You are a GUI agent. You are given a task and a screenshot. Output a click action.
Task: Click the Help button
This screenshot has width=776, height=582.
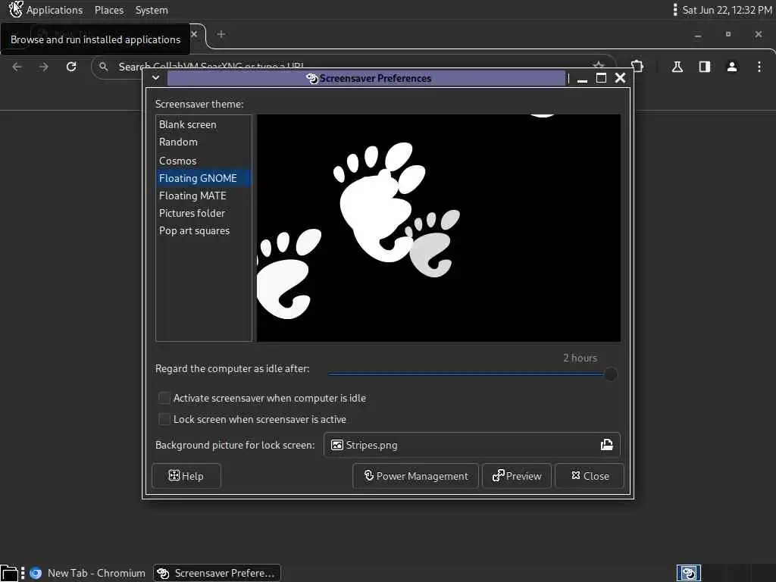click(186, 476)
